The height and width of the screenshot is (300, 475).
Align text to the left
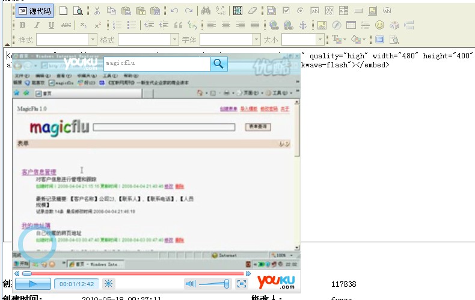pos(212,25)
